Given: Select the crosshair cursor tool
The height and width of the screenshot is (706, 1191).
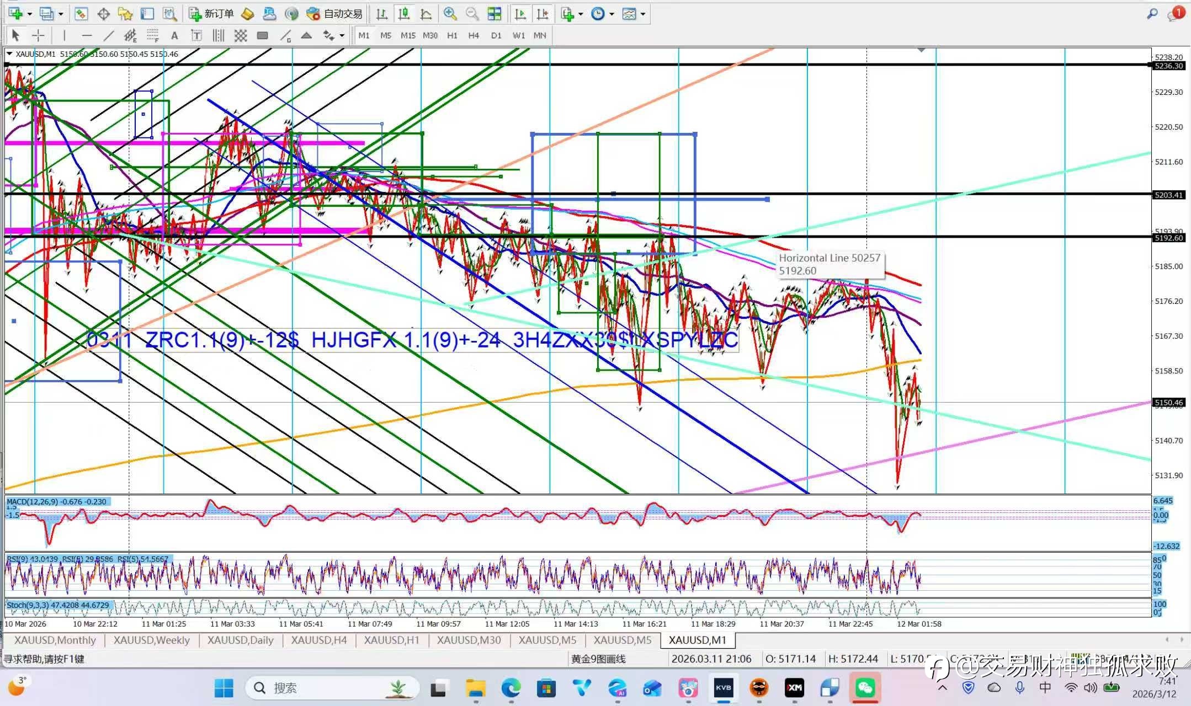Looking at the screenshot, I should pyautogui.click(x=38, y=36).
